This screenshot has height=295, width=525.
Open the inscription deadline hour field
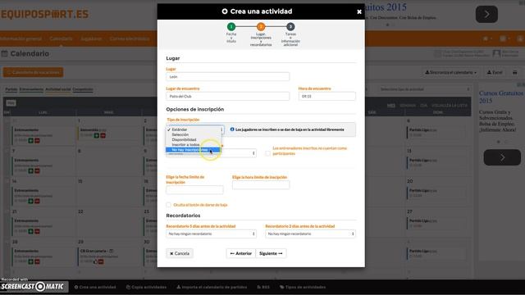pos(261,185)
